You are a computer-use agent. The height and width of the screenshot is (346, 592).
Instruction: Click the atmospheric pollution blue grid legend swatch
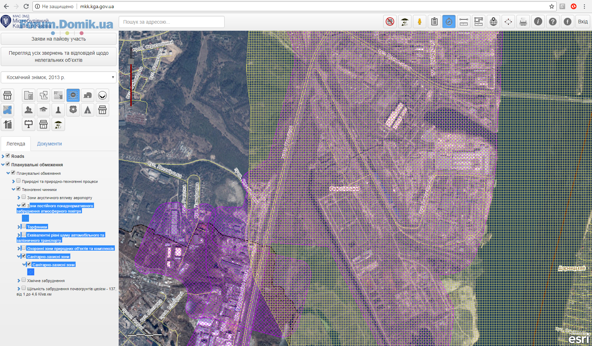click(25, 218)
